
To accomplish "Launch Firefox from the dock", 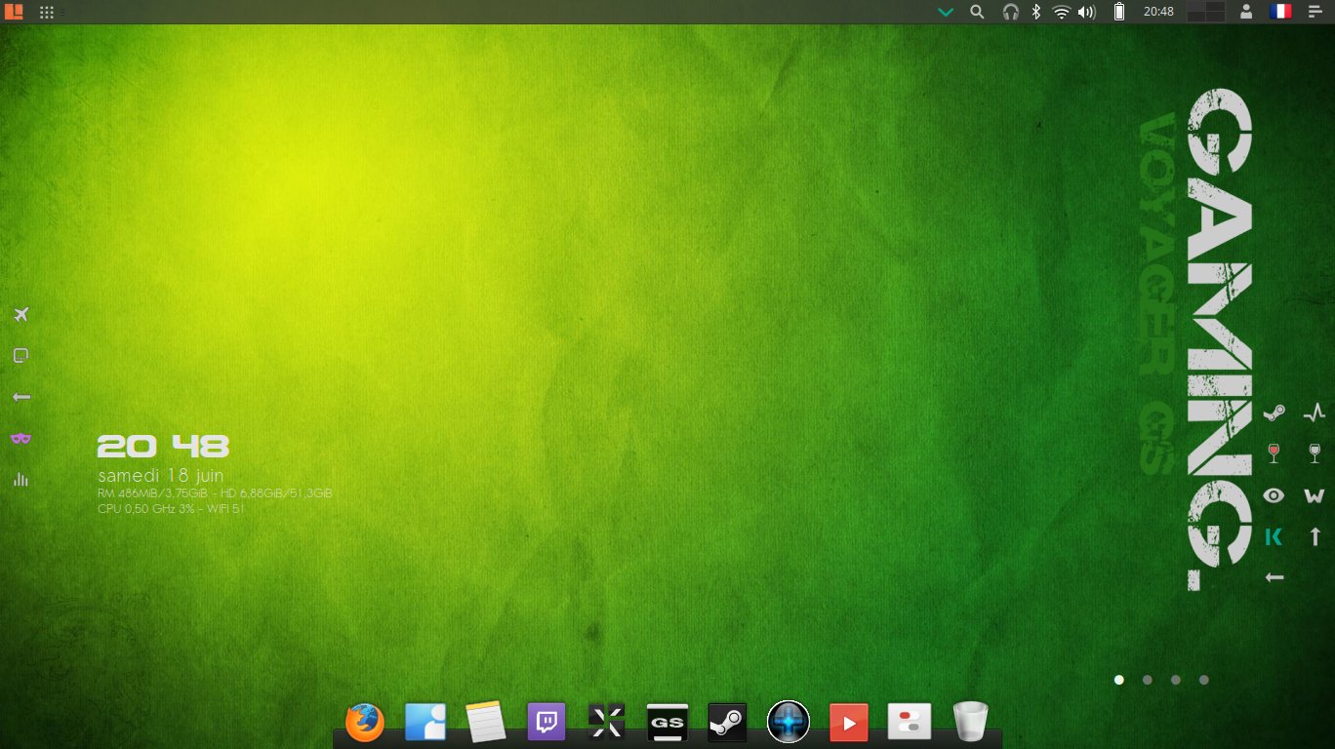I will point(365,723).
